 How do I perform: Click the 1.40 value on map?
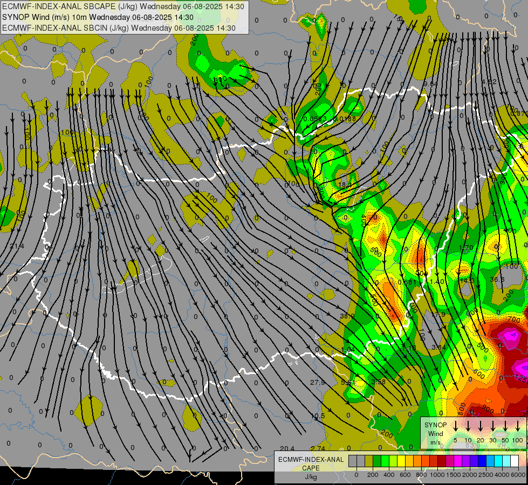click(437, 282)
